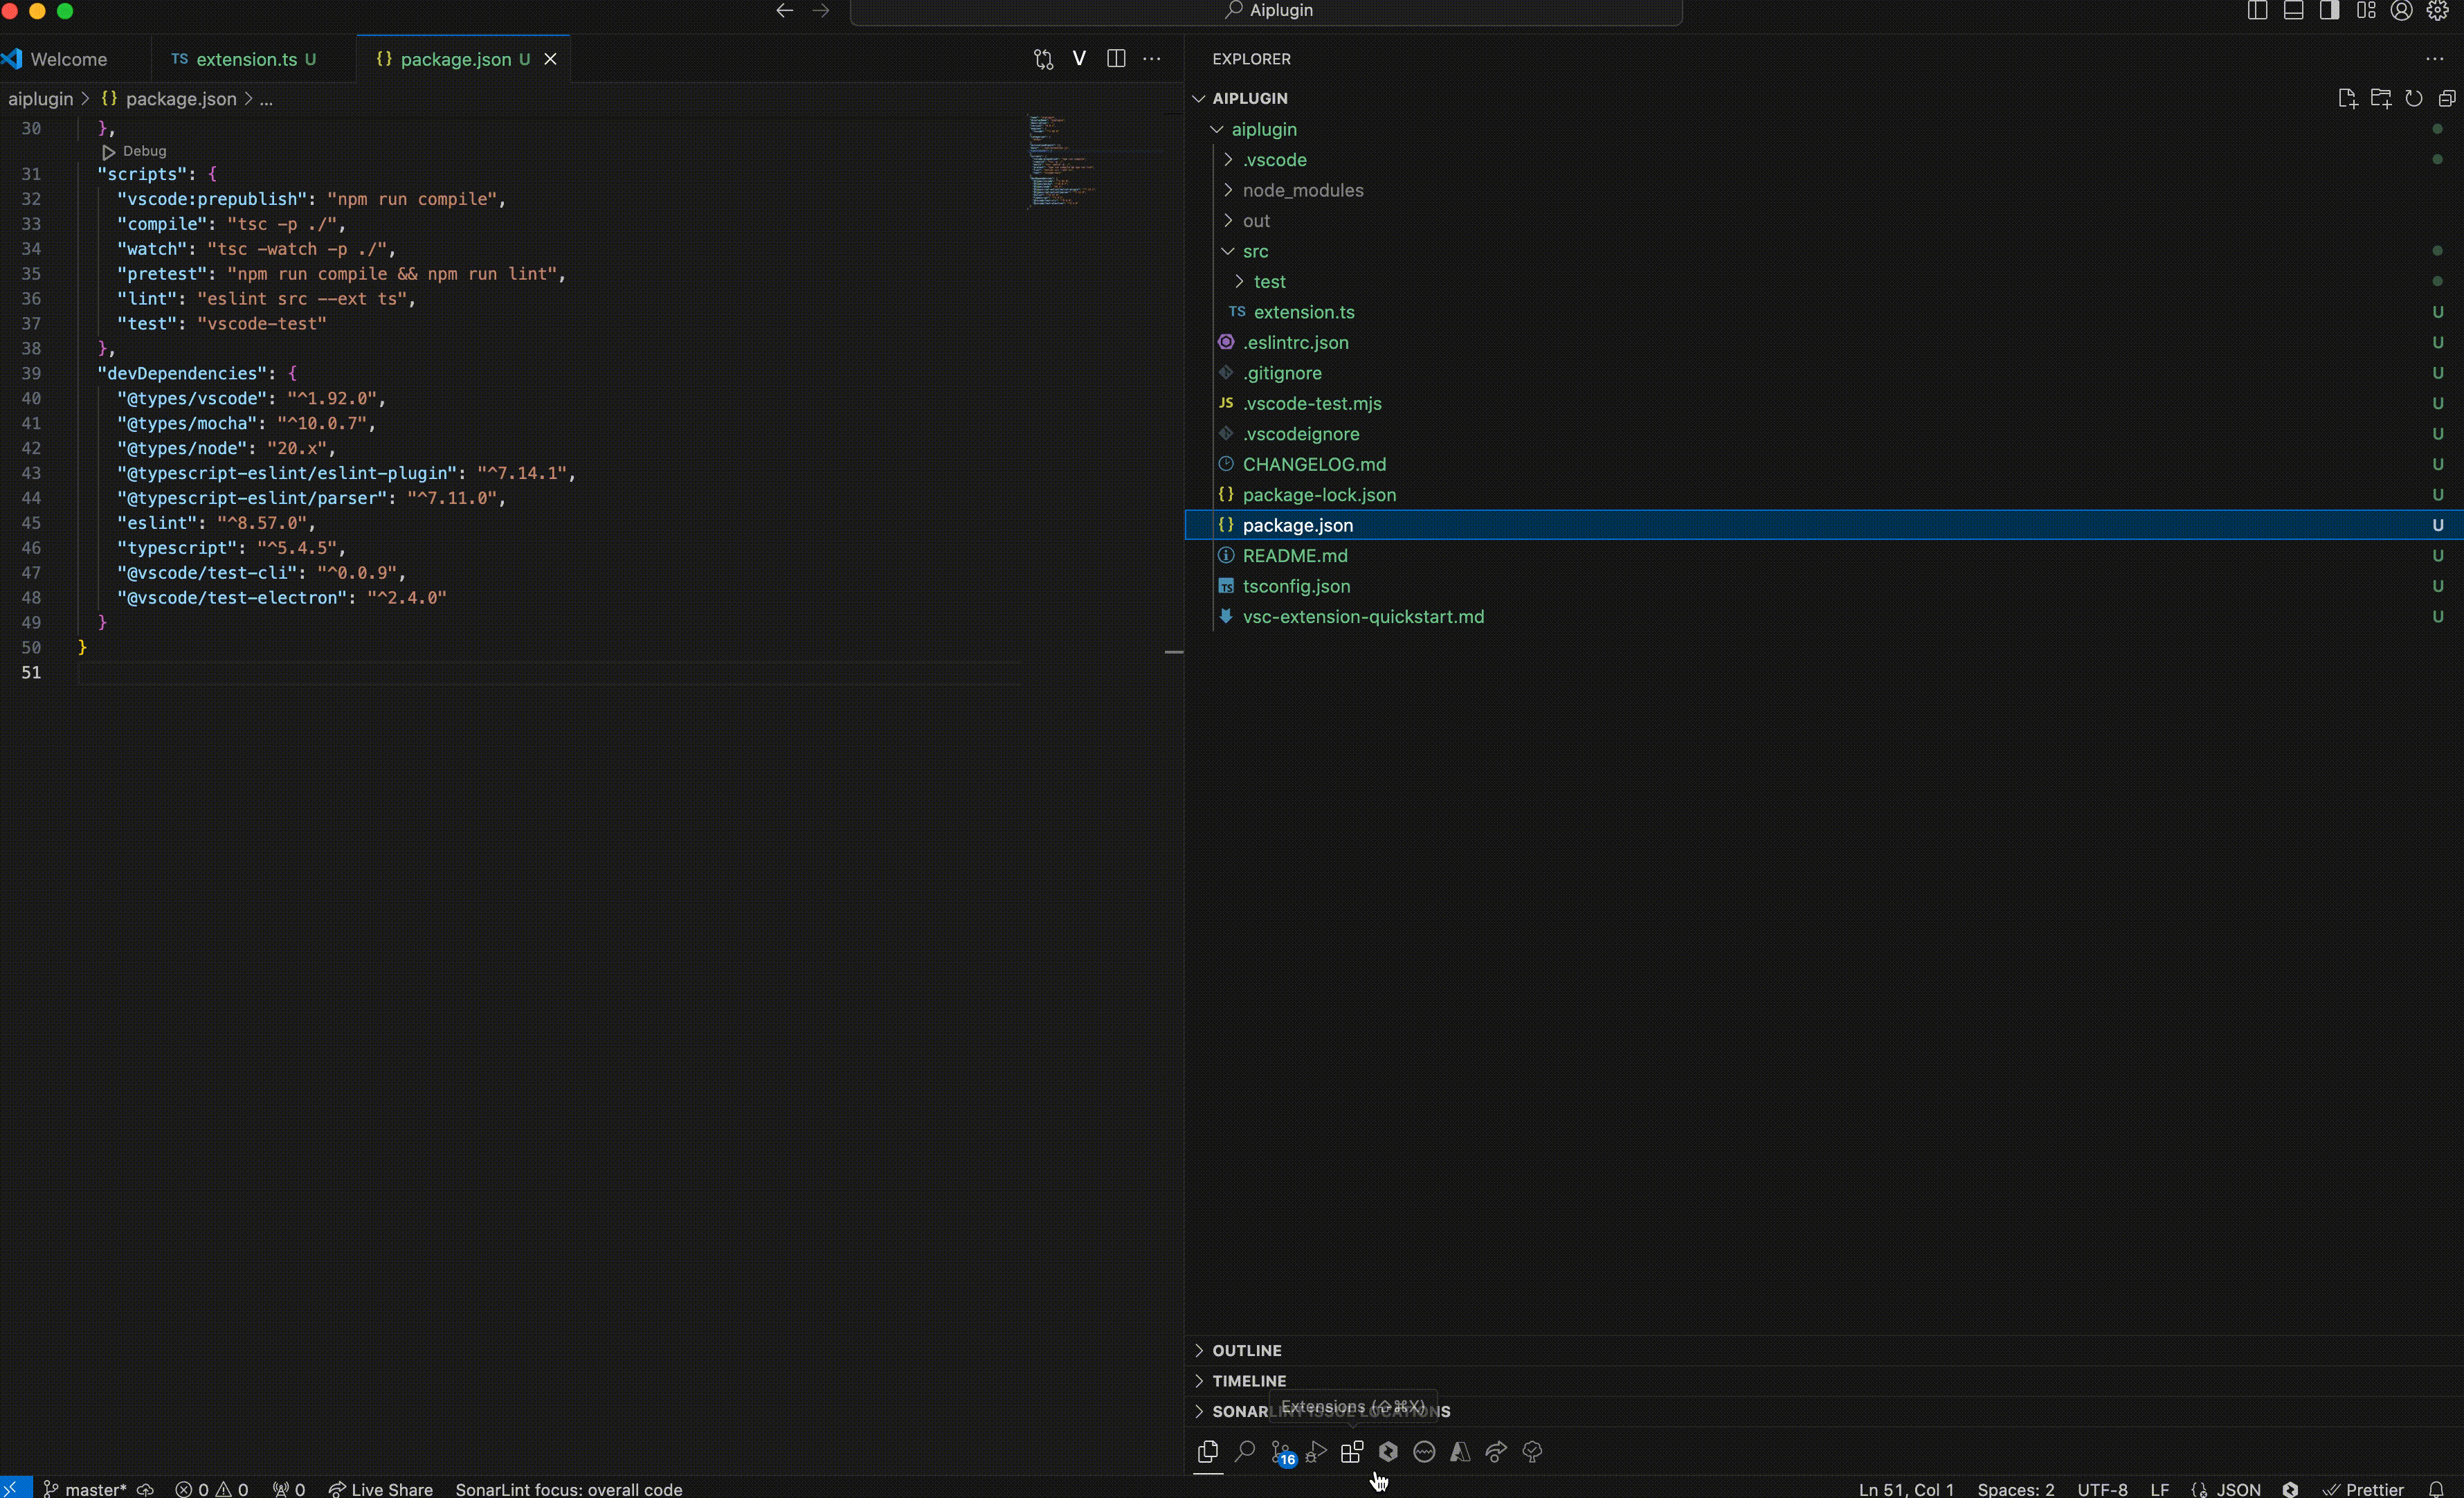The height and width of the screenshot is (1498, 2464).
Task: Click the V icon in editor toolbar
Action: [1079, 58]
